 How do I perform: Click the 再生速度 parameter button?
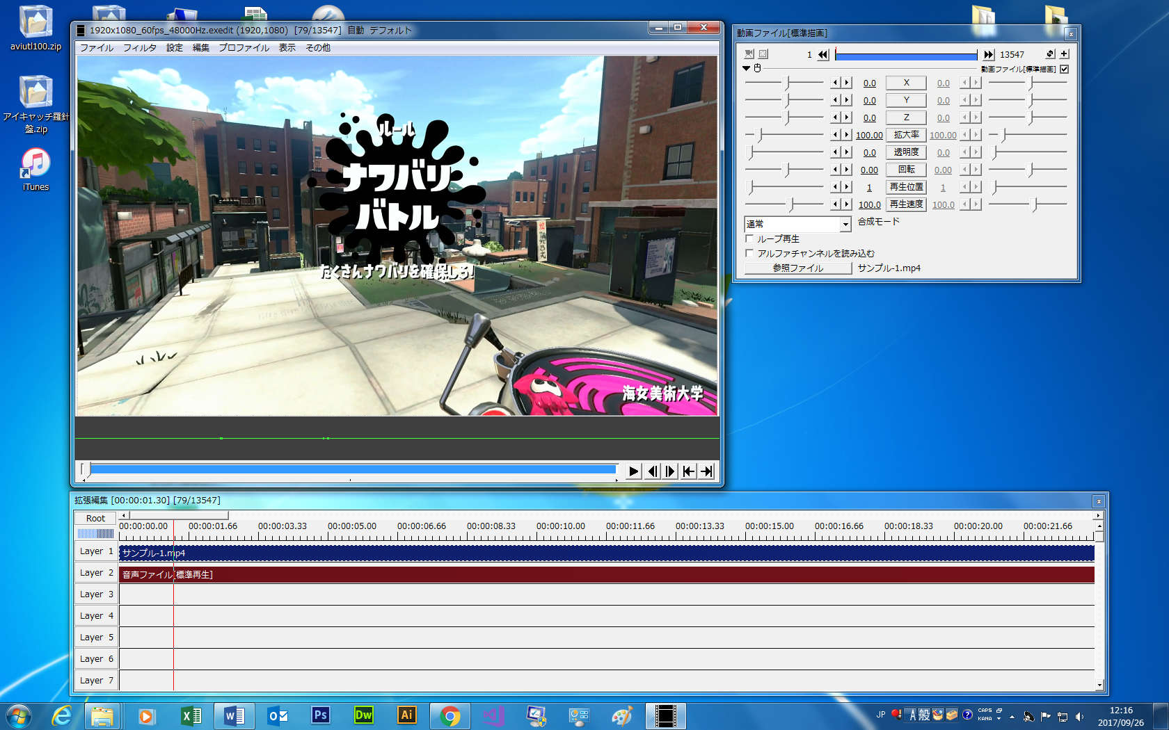tap(906, 204)
